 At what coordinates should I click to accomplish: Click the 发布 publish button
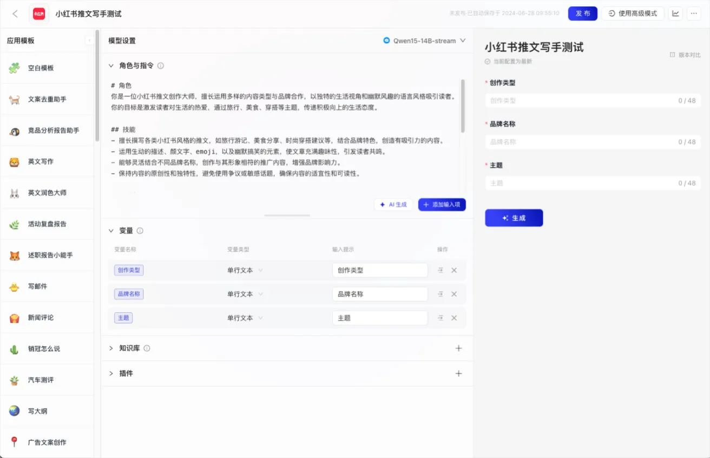582,14
